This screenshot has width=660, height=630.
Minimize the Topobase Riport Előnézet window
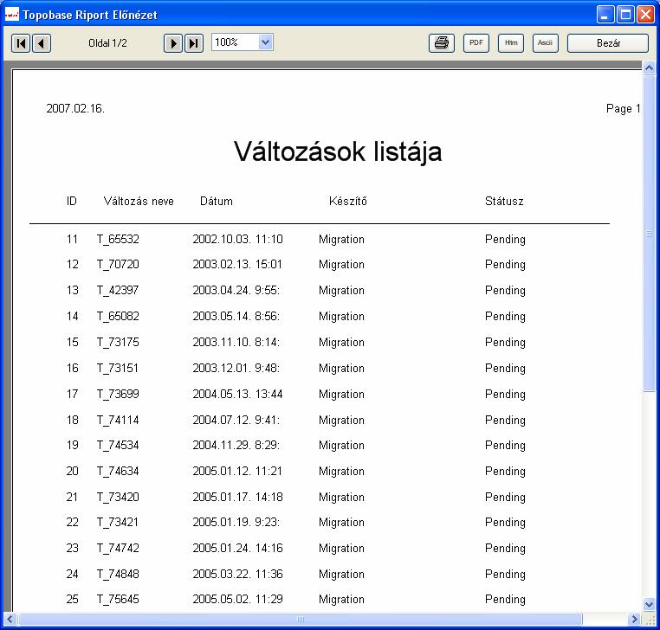point(605,15)
